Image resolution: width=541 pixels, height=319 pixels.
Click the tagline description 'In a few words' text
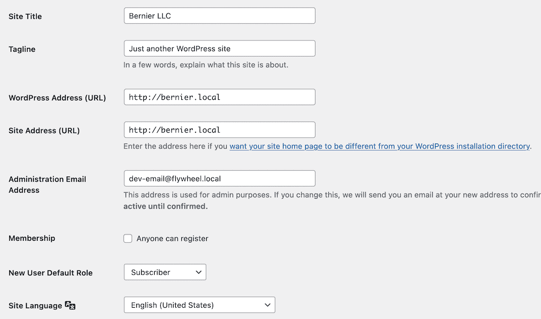click(206, 65)
